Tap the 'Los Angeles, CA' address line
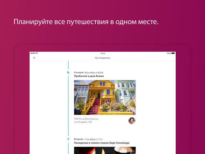The height and width of the screenshot is (154, 205). coord(83,122)
